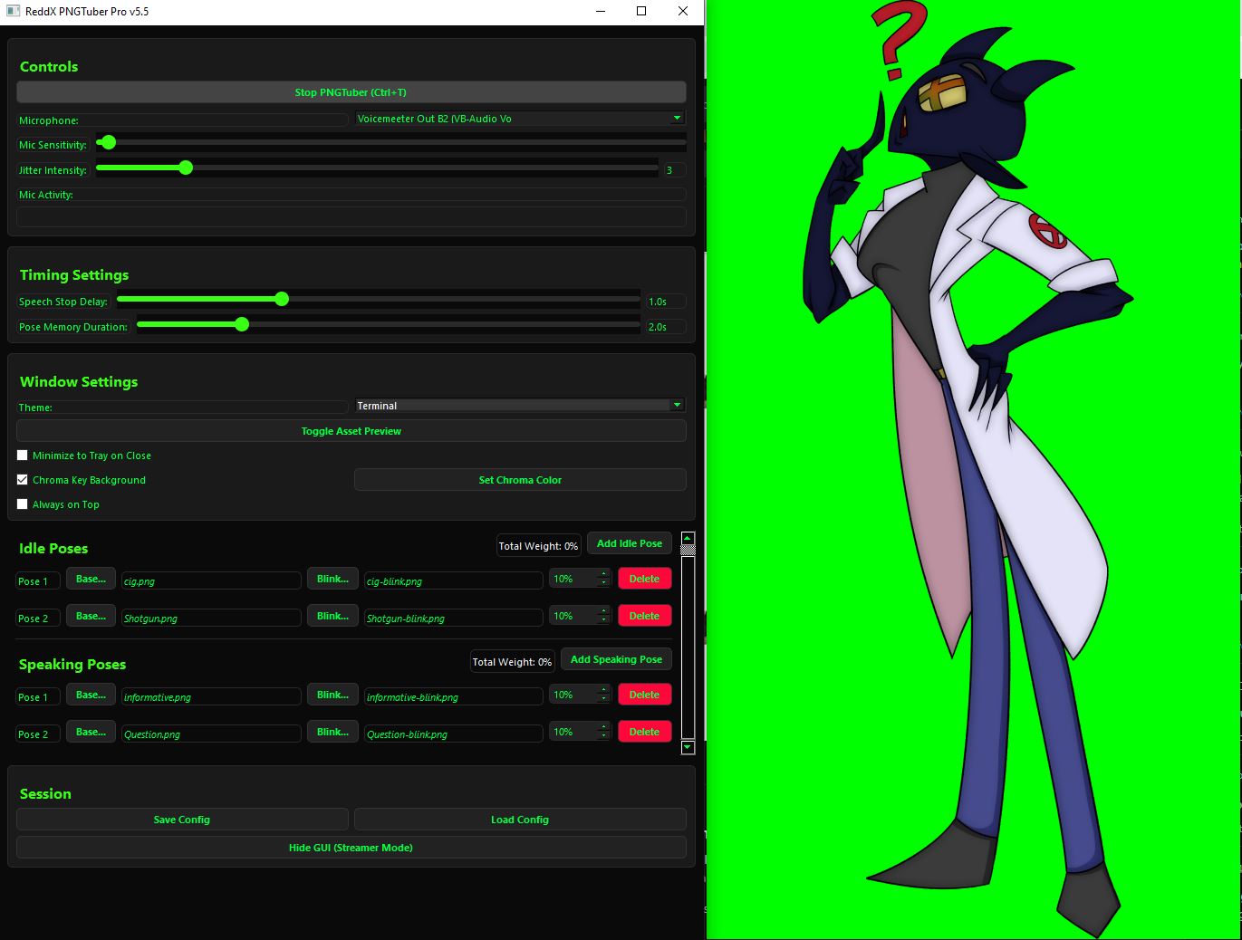1242x940 pixels.
Task: Click Base button for Question.png
Action: click(x=91, y=732)
